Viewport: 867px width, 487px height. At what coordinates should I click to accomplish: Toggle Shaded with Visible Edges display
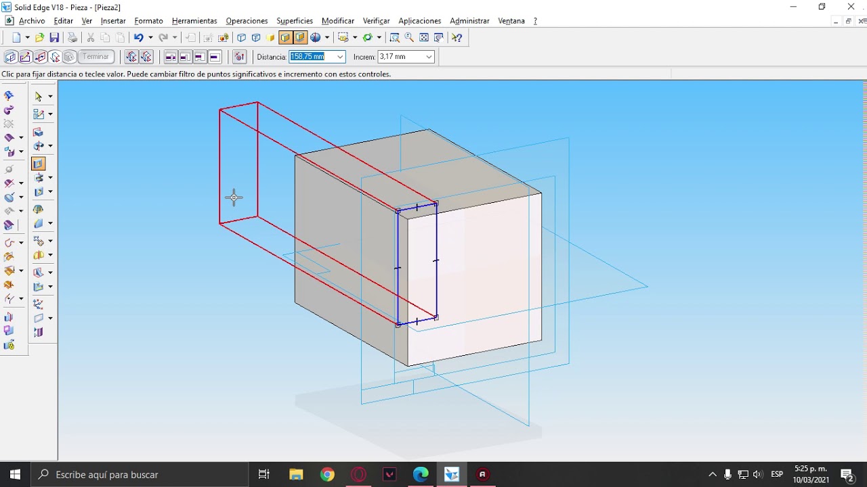click(285, 38)
